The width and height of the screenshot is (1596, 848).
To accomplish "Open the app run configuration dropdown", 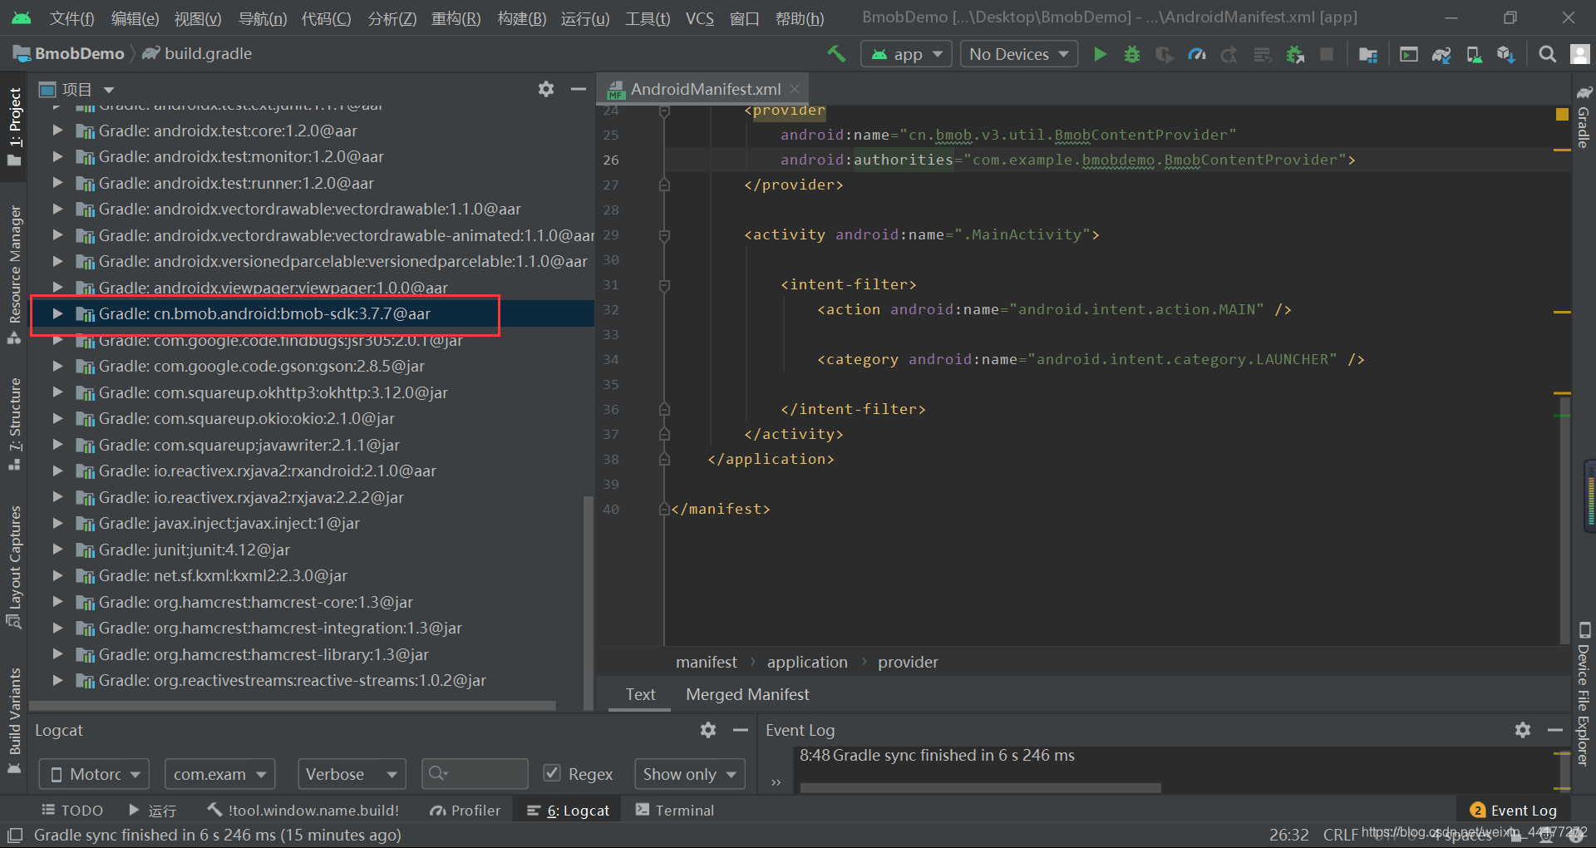I will click(x=906, y=54).
